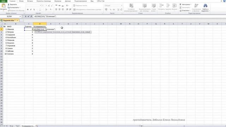Open the Office Tab ribbon tab
Screen dimensions: 226x127
tap(101, 1)
